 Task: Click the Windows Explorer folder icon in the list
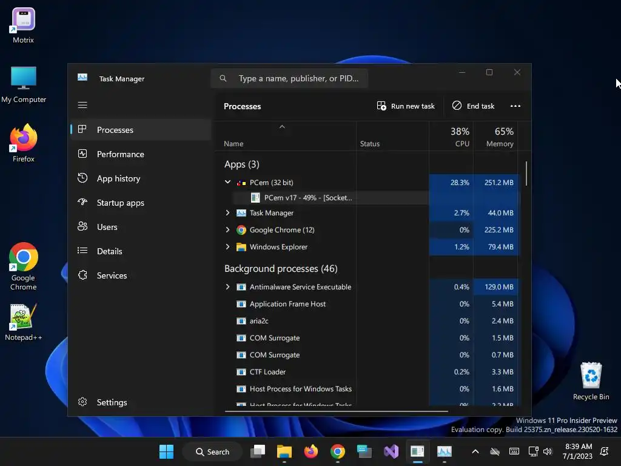pos(241,247)
